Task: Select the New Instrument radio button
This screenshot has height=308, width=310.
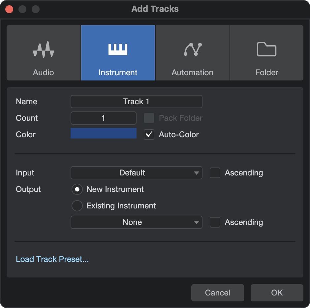Action: click(x=77, y=189)
